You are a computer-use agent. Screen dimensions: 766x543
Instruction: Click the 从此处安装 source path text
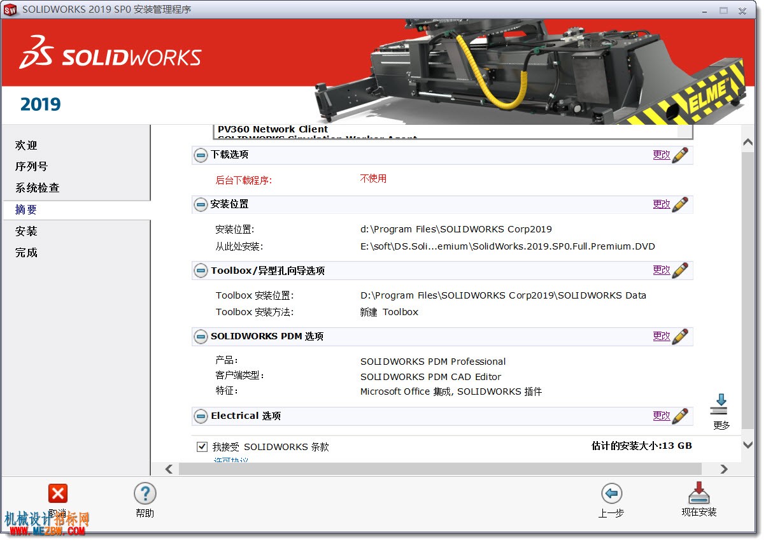[x=507, y=246]
